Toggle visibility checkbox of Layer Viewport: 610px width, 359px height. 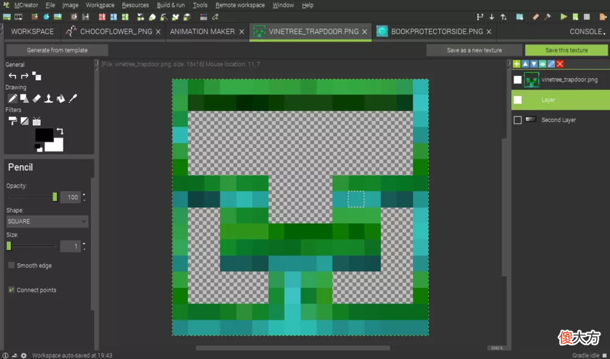[517, 100]
